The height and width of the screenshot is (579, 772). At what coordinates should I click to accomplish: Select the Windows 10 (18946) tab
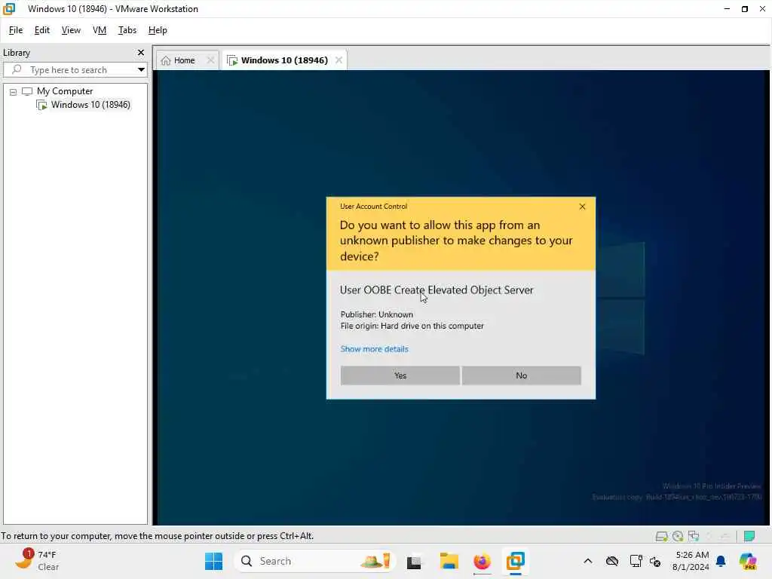284,60
